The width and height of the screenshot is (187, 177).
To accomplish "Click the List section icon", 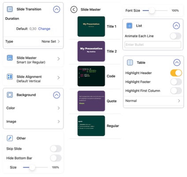I will click(x=129, y=26).
